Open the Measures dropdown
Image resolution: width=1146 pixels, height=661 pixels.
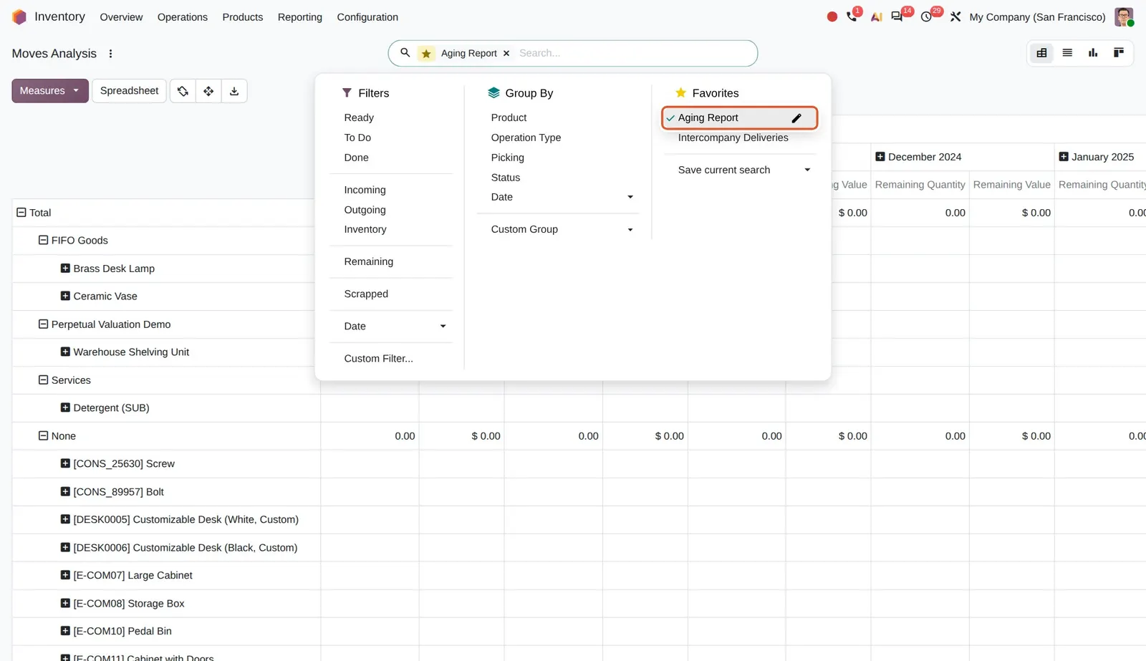[50, 91]
